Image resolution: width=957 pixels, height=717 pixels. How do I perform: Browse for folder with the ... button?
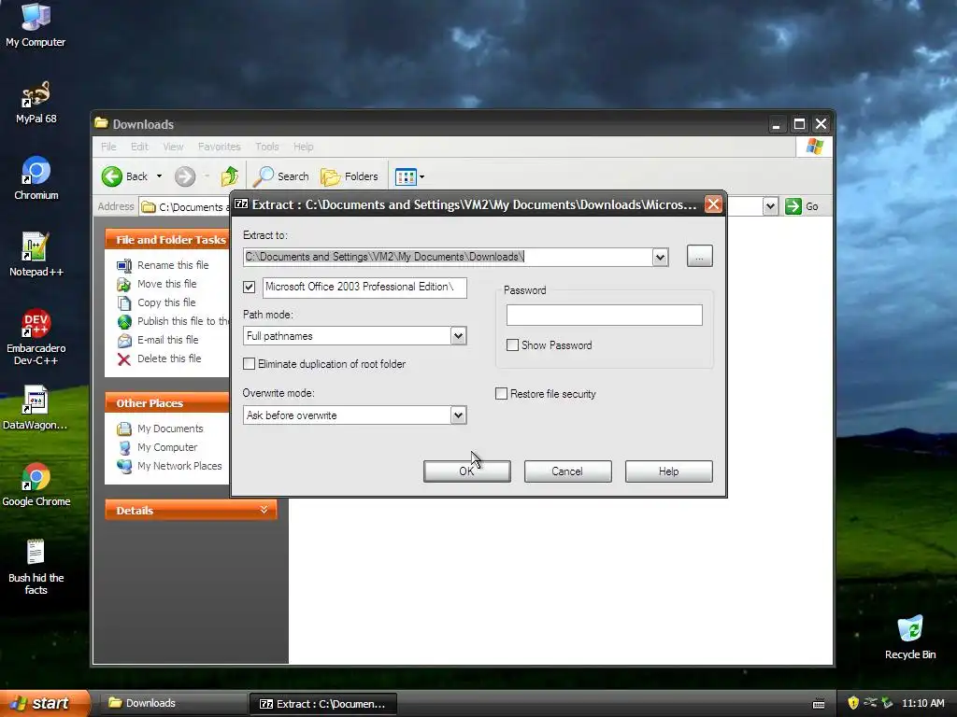(699, 257)
